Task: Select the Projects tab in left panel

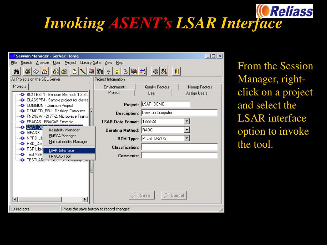Action: [19, 86]
